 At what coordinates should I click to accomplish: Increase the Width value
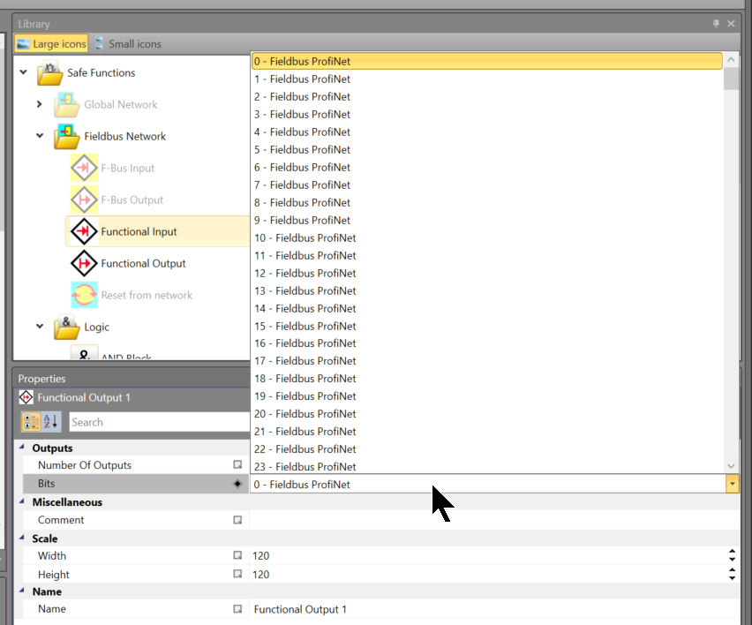pyautogui.click(x=732, y=551)
